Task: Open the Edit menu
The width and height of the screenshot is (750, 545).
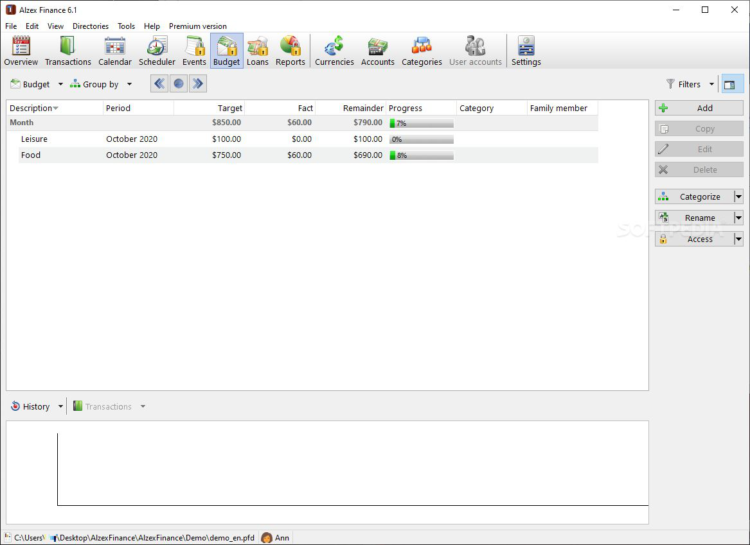Action: [32, 26]
